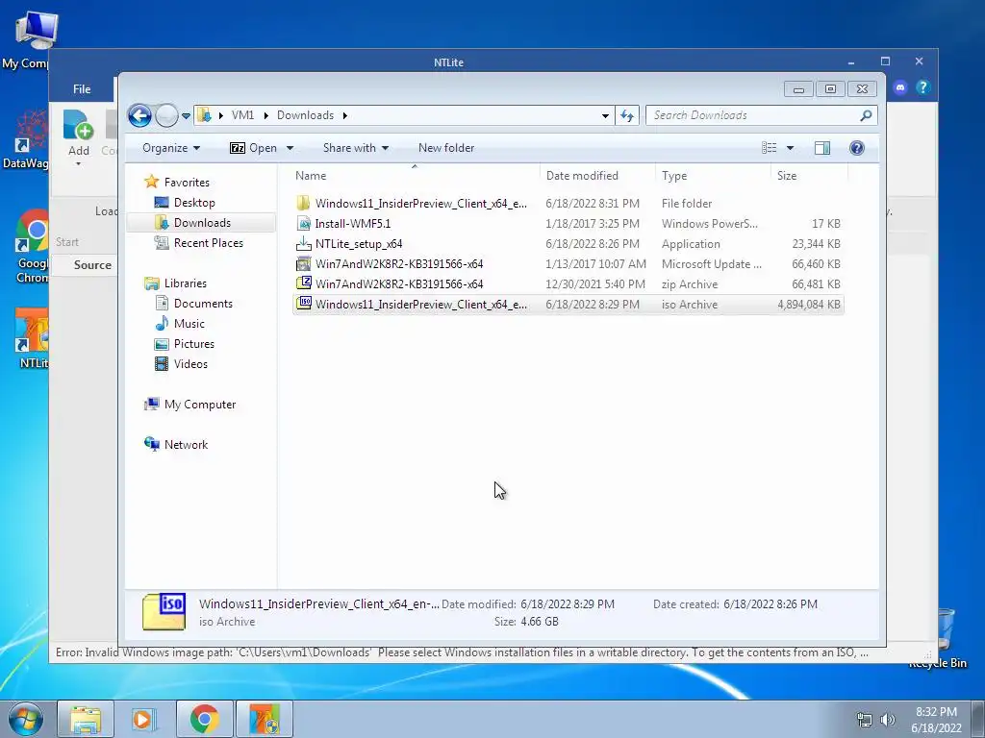
Task: Select the KB3191566 zip Archive file
Action: (x=568, y=283)
